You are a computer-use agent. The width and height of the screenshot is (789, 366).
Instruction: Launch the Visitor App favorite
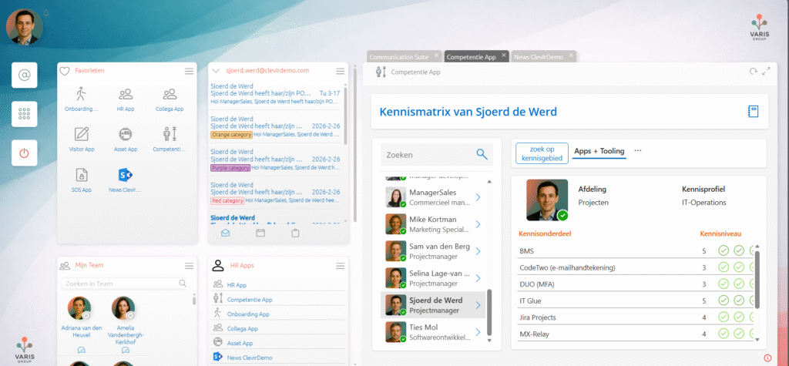pos(82,134)
